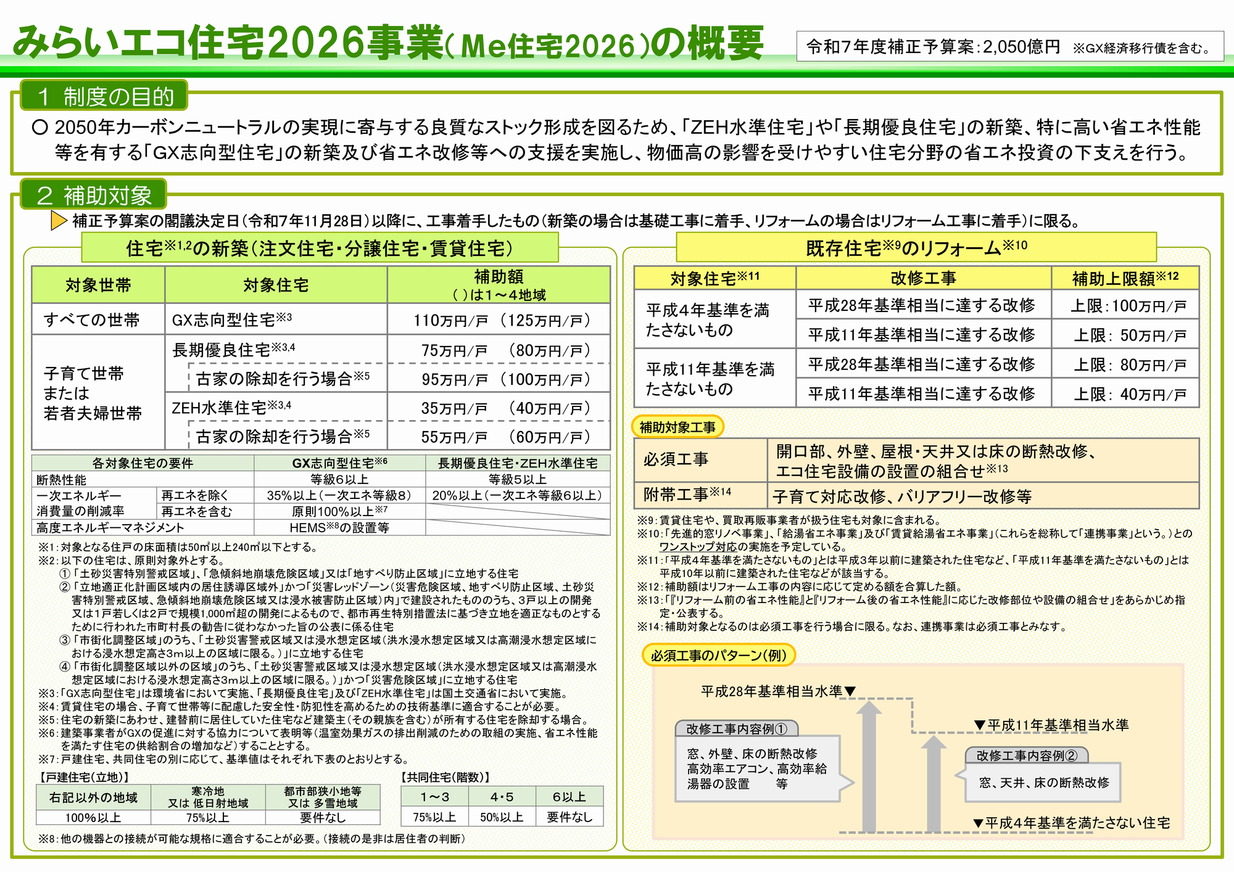The height and width of the screenshot is (872, 1234).
Task: Click the 令和7年度補正予算案:2,050億円 box
Action: [1012, 43]
